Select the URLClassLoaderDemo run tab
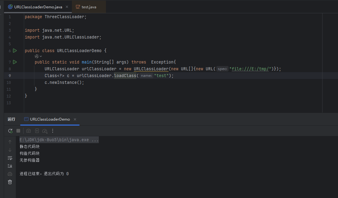338x198 pixels. point(50,119)
